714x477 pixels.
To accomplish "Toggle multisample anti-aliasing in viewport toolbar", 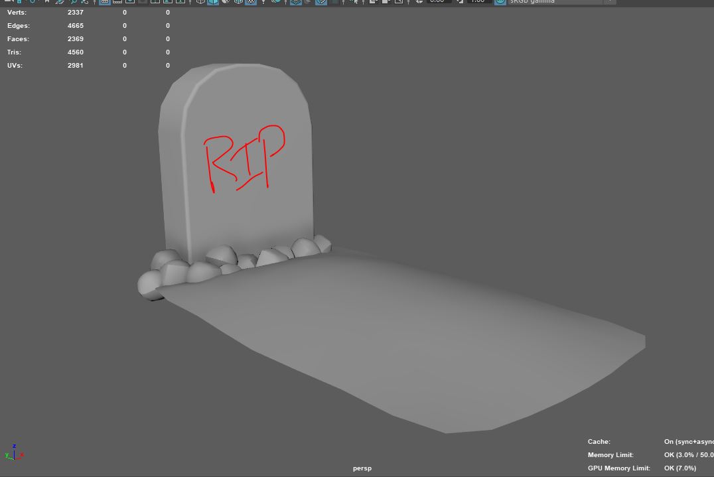I will 321,2.
